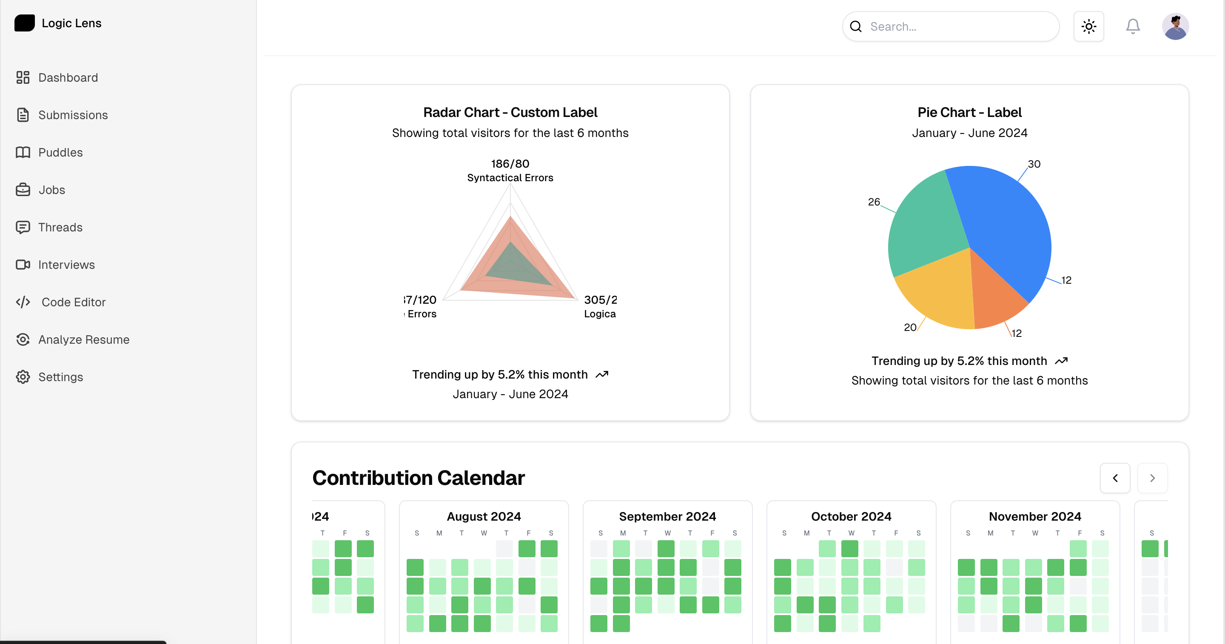
Task: Click the trending arrow icon under radar chart
Action: 601,375
